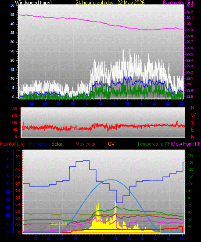Click the 'Rainfall (.in)' legend label
The height and width of the screenshot is (242, 201).
12,144
